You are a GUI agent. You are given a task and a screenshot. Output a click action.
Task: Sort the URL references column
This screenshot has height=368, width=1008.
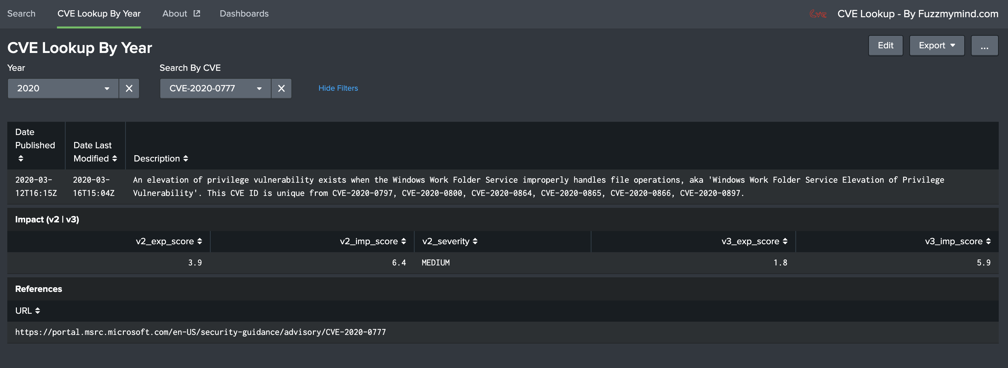point(37,310)
